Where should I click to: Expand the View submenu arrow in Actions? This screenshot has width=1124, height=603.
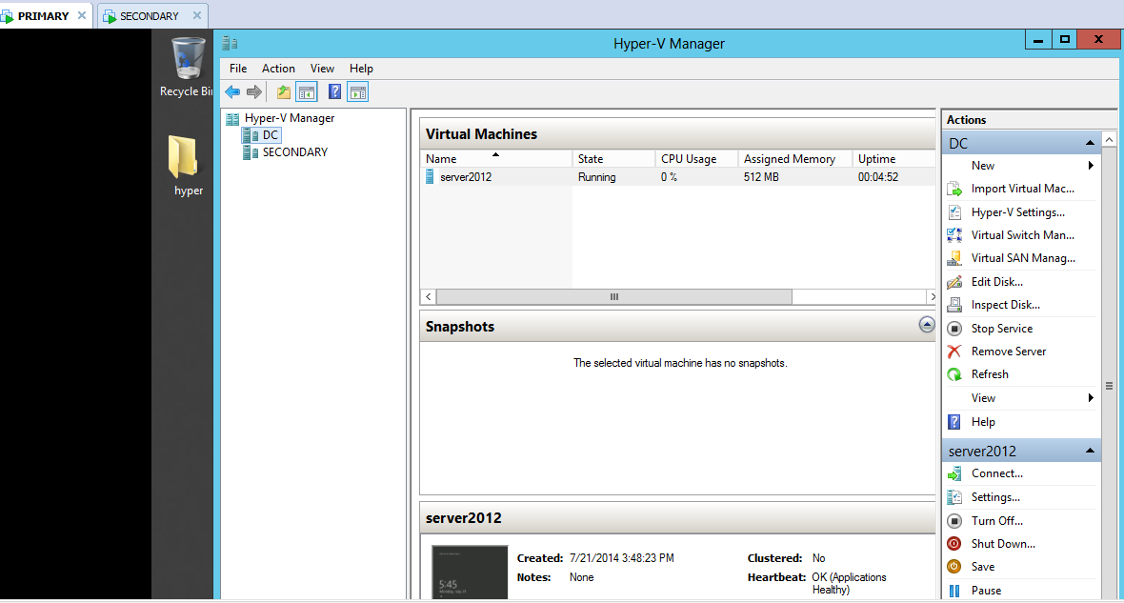[1091, 398]
